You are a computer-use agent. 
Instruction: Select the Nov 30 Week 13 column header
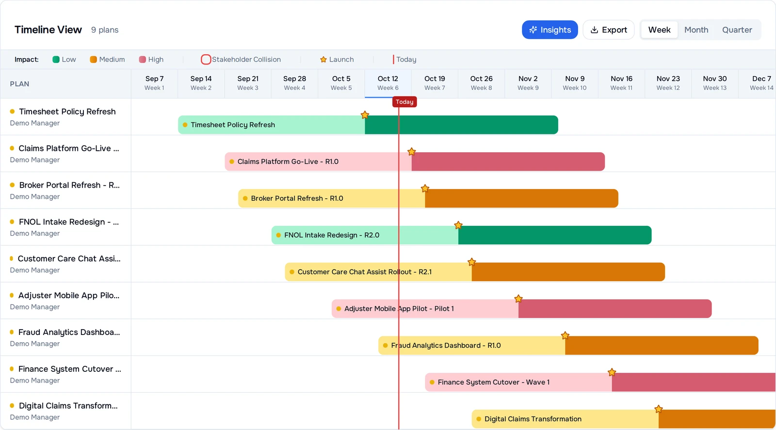[715, 83]
